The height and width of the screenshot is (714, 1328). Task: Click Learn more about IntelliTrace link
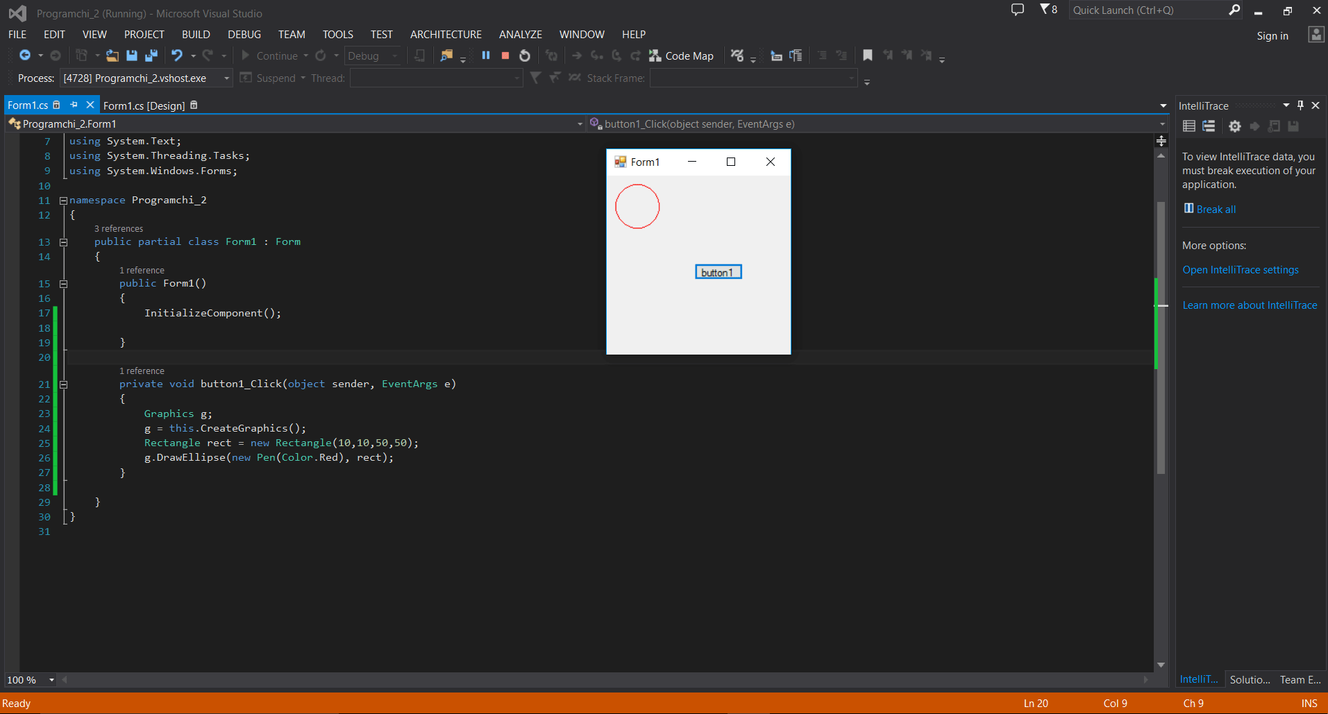coord(1250,305)
